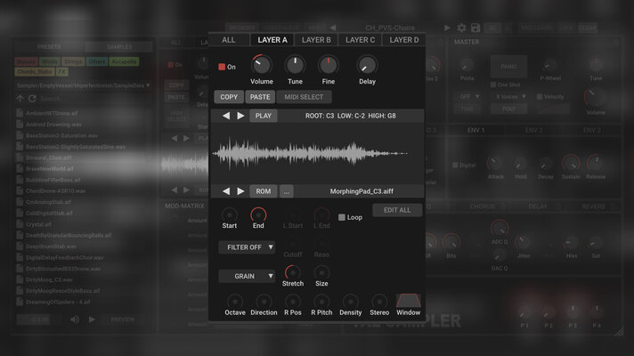Open settings via the gear icon
The height and width of the screenshot is (356, 634).
point(461,28)
